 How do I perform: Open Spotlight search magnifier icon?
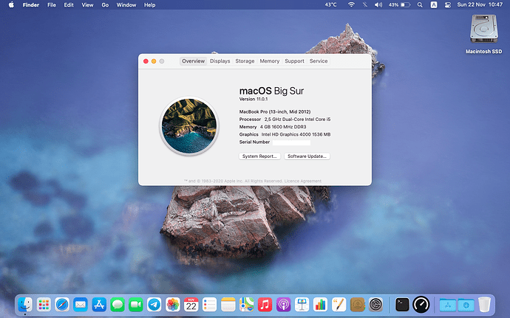click(421, 5)
